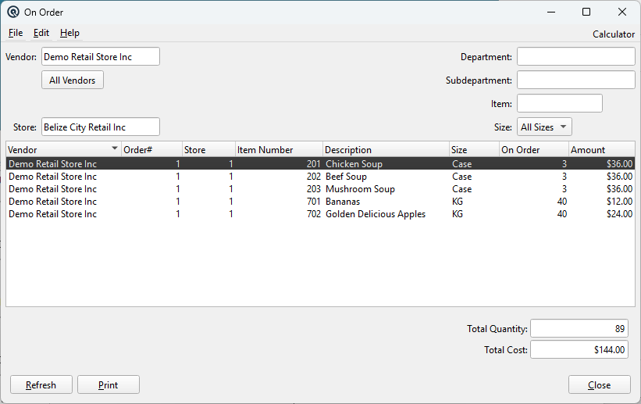Select the Chicken Soup row
The height and width of the screenshot is (404, 641).
(320, 164)
